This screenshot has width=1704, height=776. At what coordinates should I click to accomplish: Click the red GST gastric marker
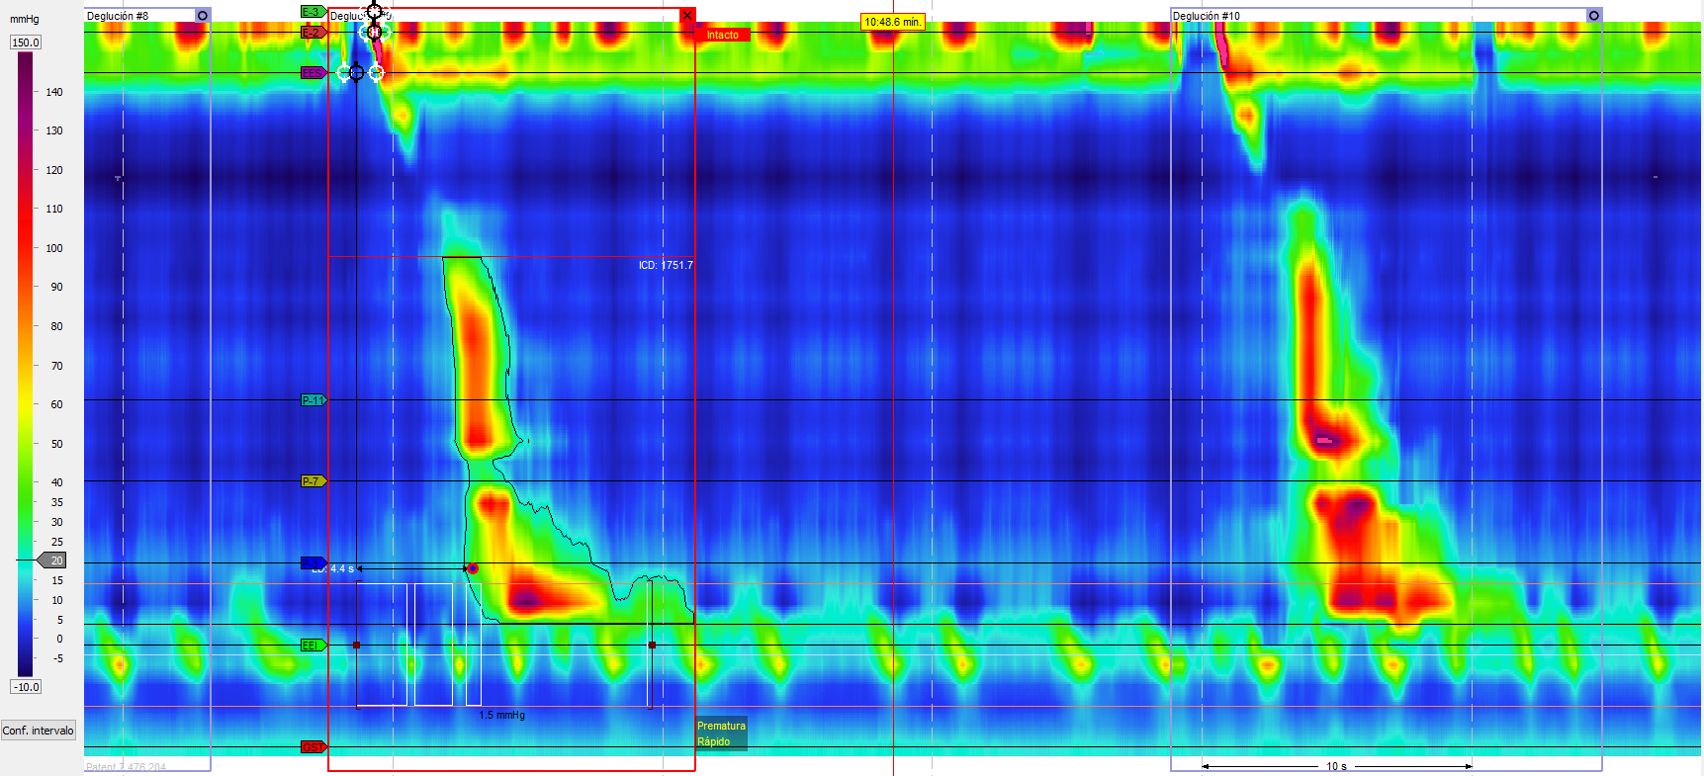(313, 747)
